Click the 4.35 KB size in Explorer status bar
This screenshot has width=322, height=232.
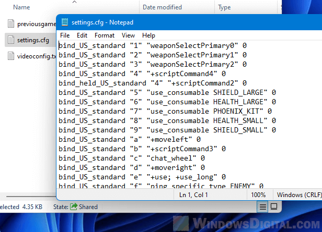pos(32,207)
